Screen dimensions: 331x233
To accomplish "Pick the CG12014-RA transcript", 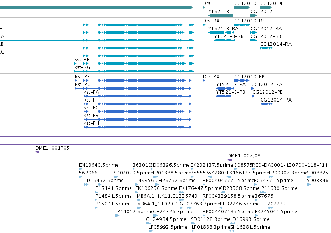I will (x=266, y=48).
